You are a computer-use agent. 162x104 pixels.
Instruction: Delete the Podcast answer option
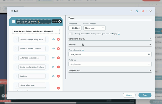[59, 76]
